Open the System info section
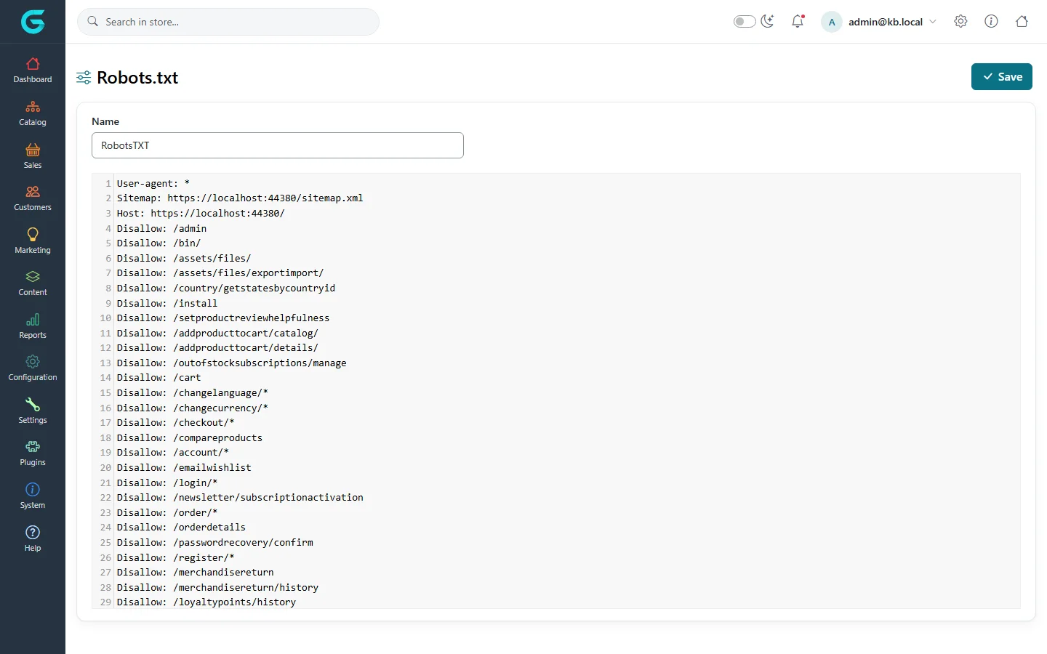 pyautogui.click(x=33, y=496)
